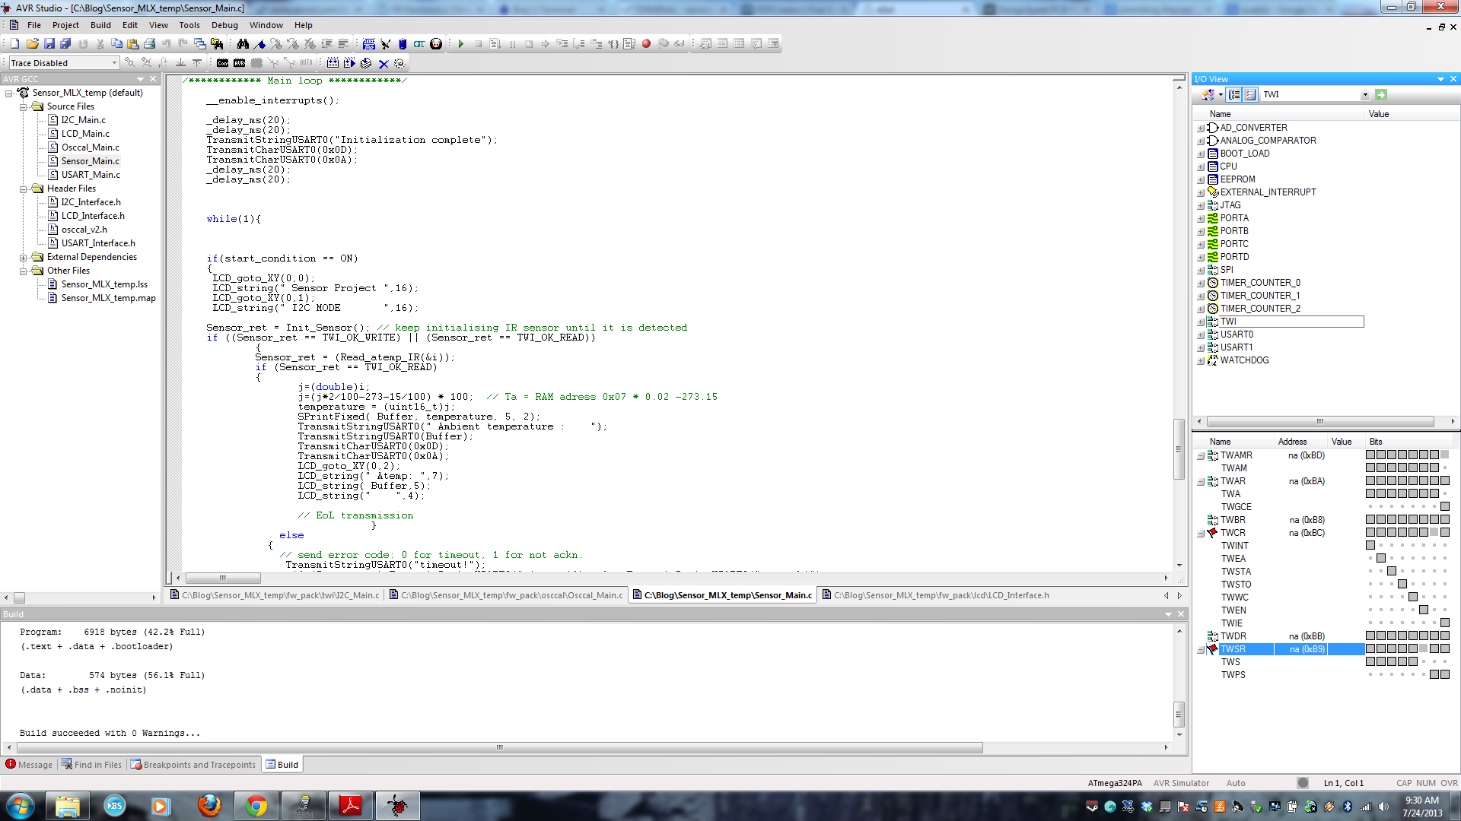
Task: Toggle the TWEN bit box
Action: pos(1424,610)
